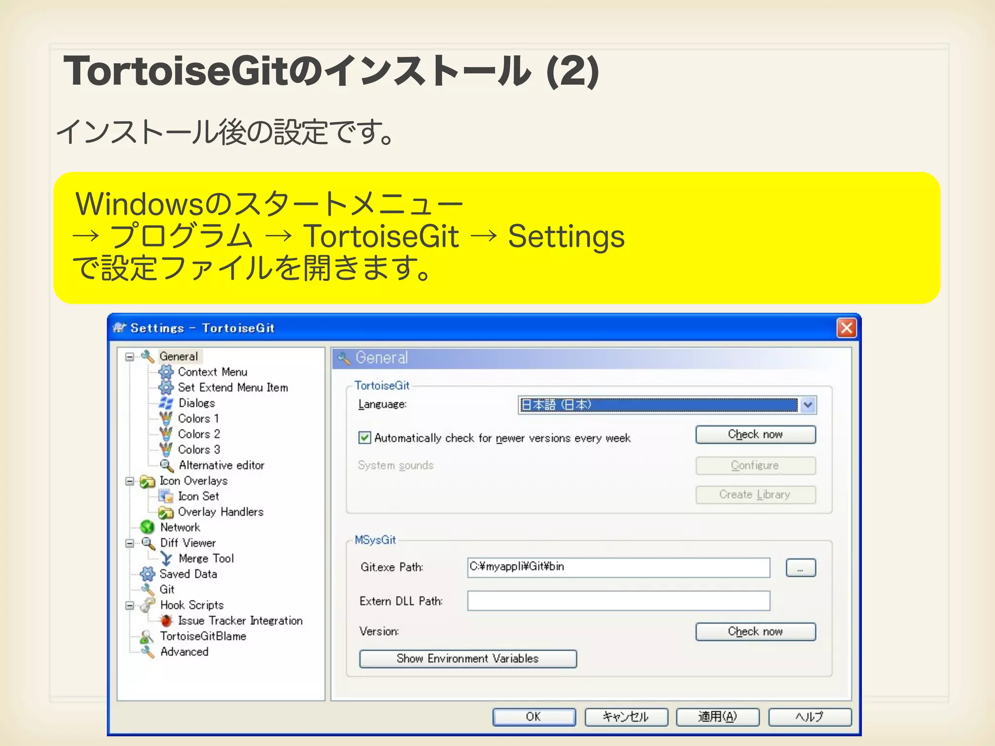The height and width of the screenshot is (746, 995).
Task: Collapse the General tree node
Action: click(x=130, y=357)
